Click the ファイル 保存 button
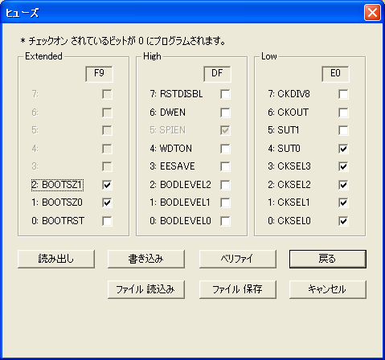385x360 pixels. tap(238, 289)
